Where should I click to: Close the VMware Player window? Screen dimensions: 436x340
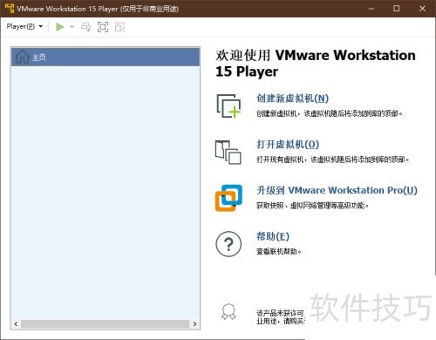[x=422, y=9]
